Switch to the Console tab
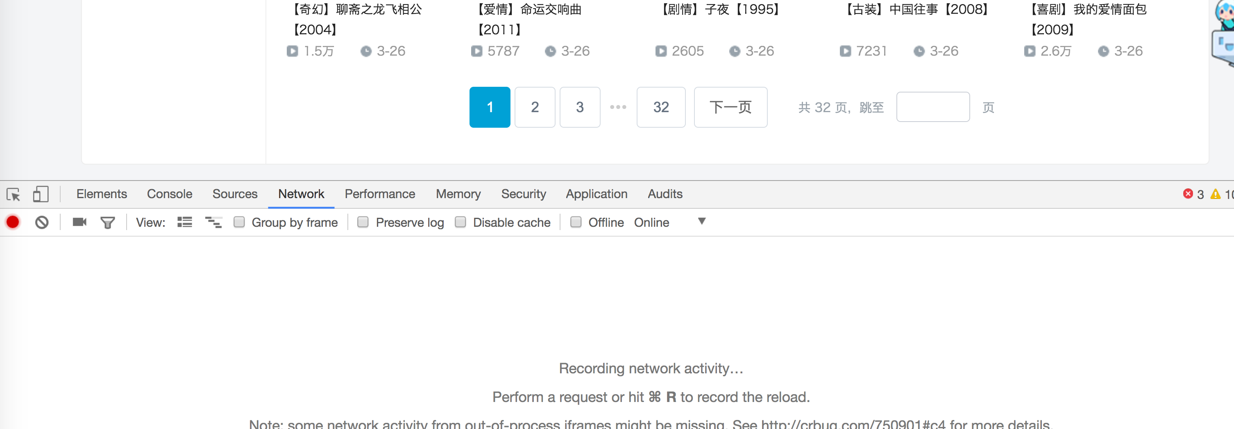Viewport: 1234px width, 429px height. tap(169, 194)
